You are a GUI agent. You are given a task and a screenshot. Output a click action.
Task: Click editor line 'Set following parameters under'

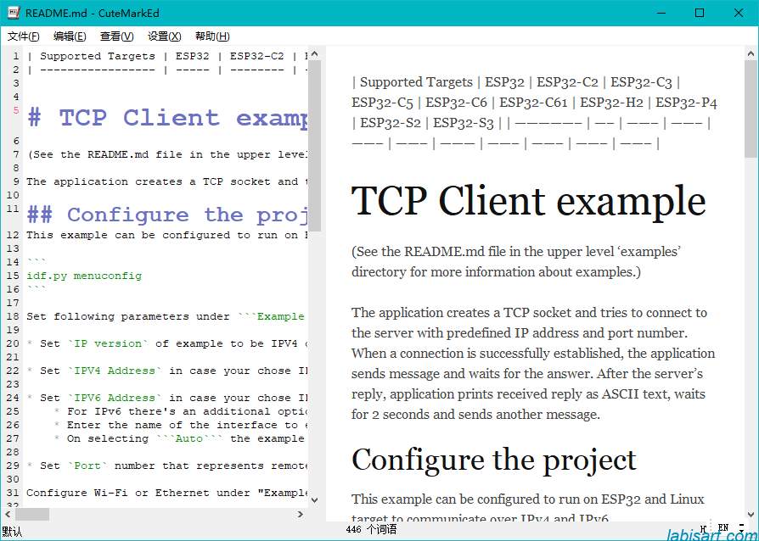coord(167,316)
